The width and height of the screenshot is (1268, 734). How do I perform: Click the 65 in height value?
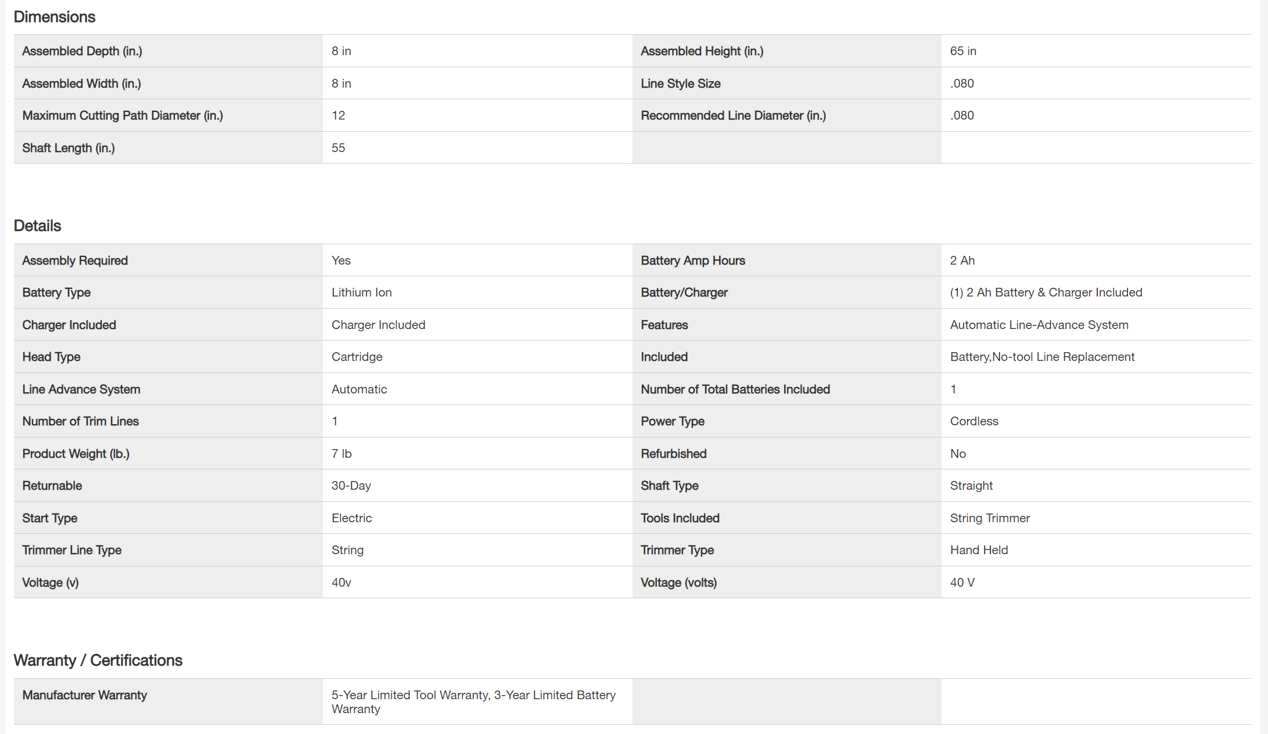(963, 51)
